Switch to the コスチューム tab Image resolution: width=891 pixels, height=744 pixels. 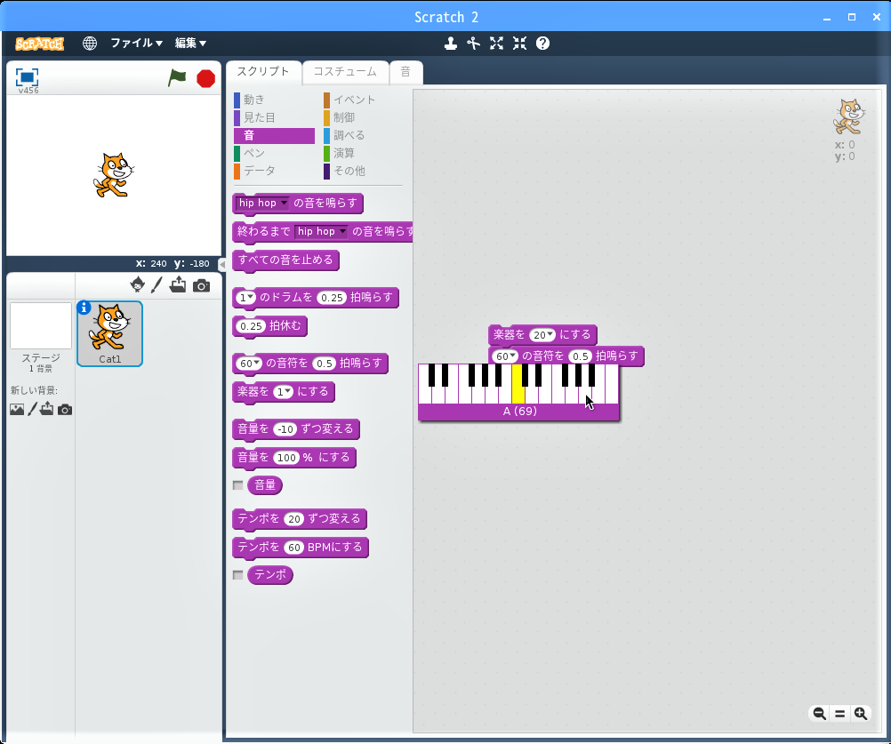pyautogui.click(x=345, y=72)
